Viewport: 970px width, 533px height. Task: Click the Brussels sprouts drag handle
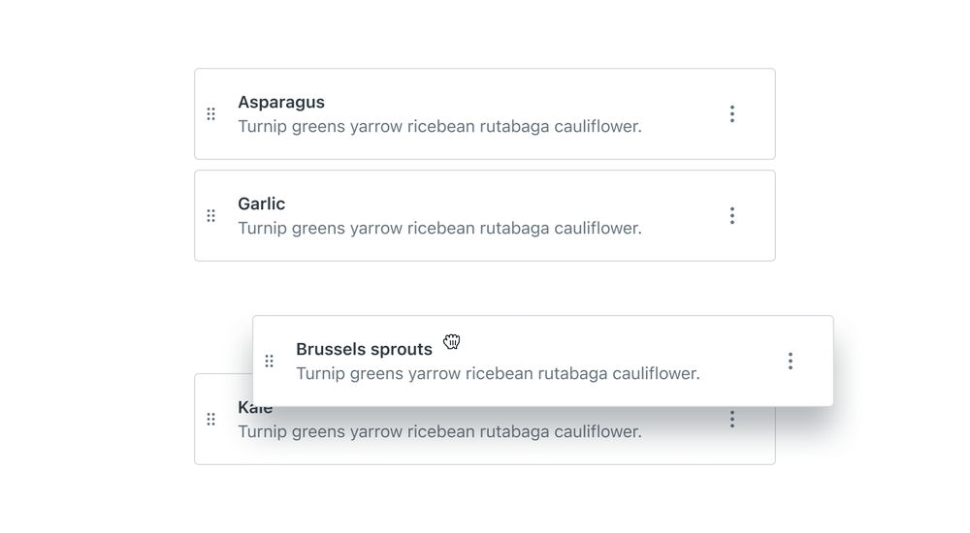tap(269, 361)
